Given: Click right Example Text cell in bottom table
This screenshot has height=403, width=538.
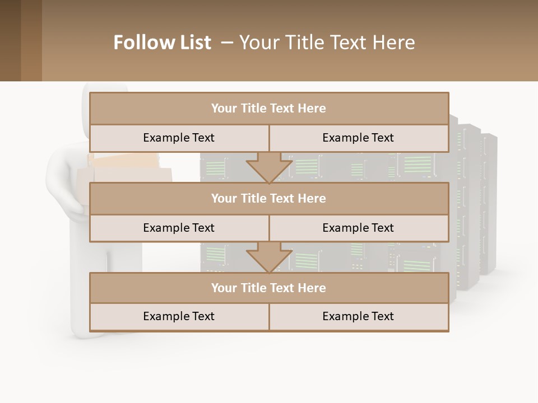Looking at the screenshot, I should click(358, 316).
